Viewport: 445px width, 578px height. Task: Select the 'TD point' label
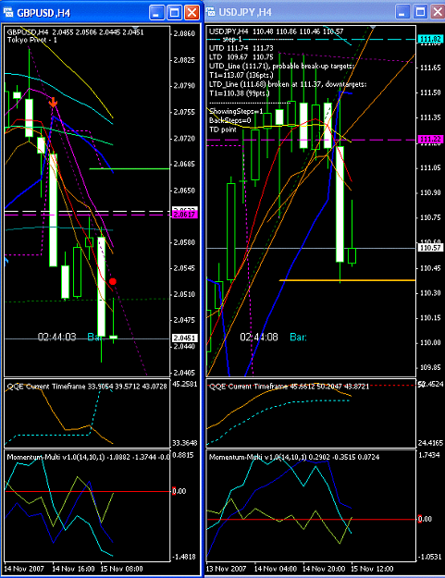(223, 129)
